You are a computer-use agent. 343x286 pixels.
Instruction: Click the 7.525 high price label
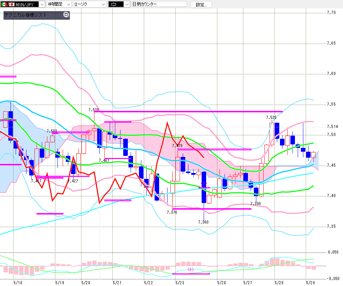pos(271,118)
